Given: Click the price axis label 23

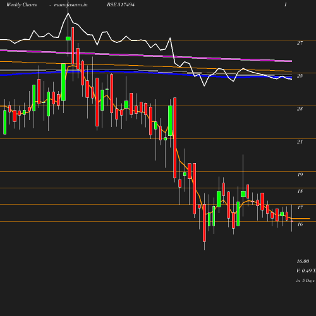Looking at the screenshot, I should coord(300,109).
